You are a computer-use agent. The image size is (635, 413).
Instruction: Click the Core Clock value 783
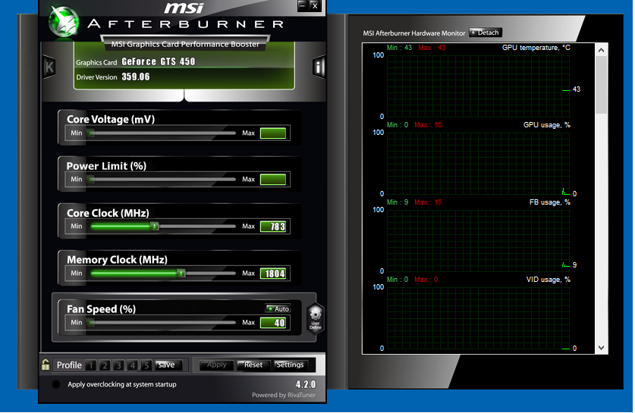point(273,227)
